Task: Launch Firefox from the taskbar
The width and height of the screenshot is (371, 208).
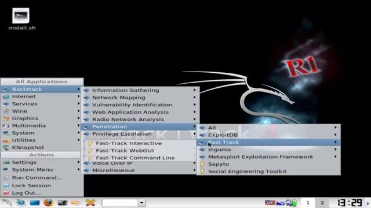Action: click(x=49, y=203)
